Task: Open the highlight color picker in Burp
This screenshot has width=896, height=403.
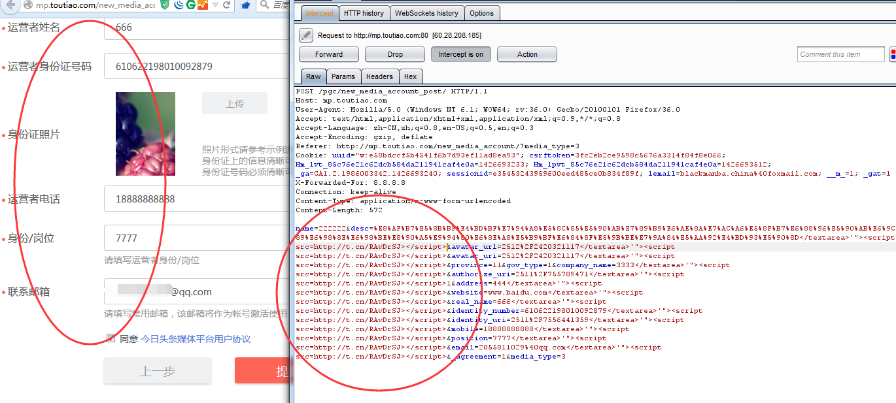Action: point(893,54)
